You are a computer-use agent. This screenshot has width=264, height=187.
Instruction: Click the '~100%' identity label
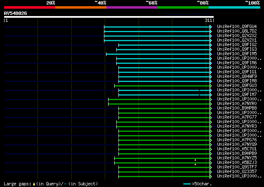pyautogui.click(x=252, y=3)
